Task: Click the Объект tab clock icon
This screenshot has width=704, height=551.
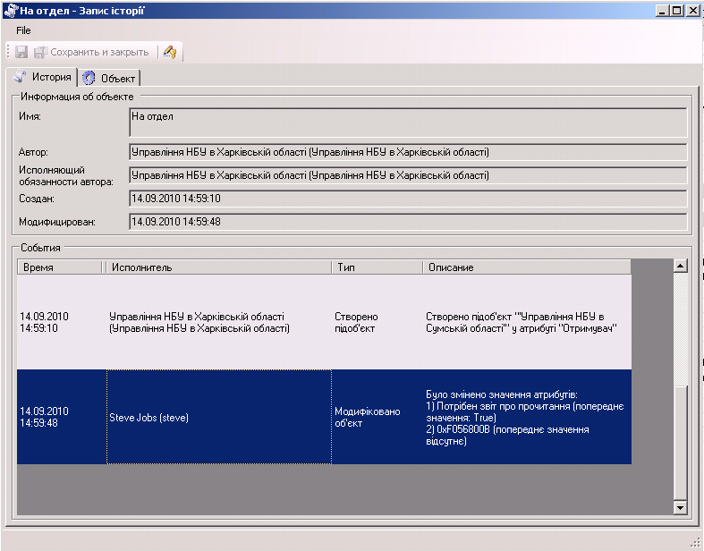Action: 89,78
